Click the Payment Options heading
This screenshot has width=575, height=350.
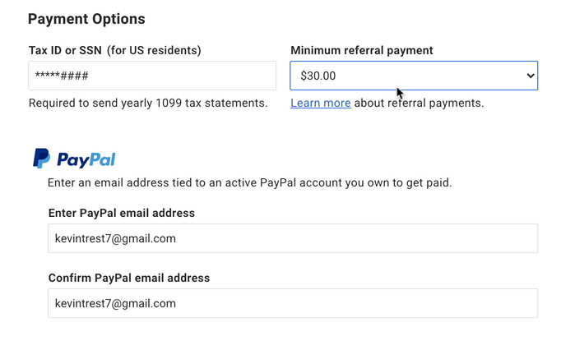pos(86,19)
